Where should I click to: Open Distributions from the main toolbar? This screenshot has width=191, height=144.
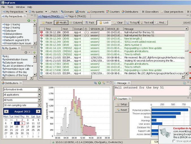pos(130,12)
